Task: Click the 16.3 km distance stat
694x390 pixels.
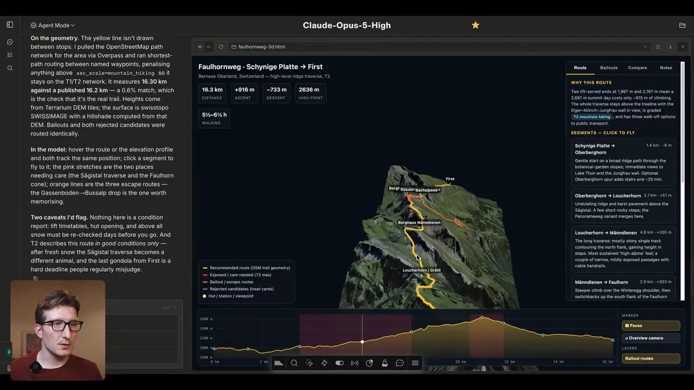Action: point(212,93)
